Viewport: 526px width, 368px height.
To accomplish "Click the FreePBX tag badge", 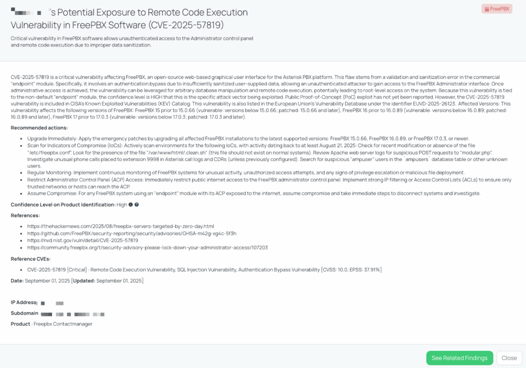I will [497, 9].
